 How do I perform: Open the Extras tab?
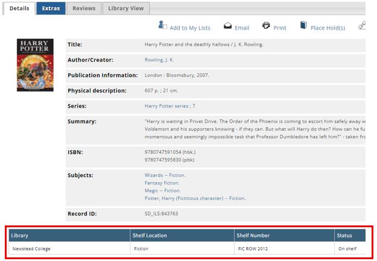point(51,8)
